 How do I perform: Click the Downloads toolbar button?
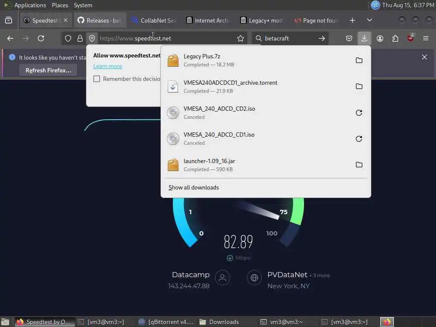click(x=364, y=38)
